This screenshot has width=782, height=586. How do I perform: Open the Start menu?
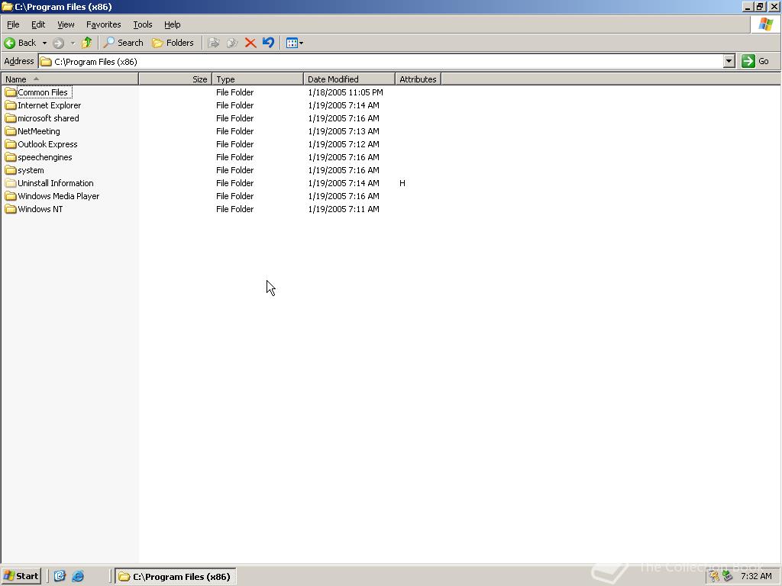click(x=21, y=576)
